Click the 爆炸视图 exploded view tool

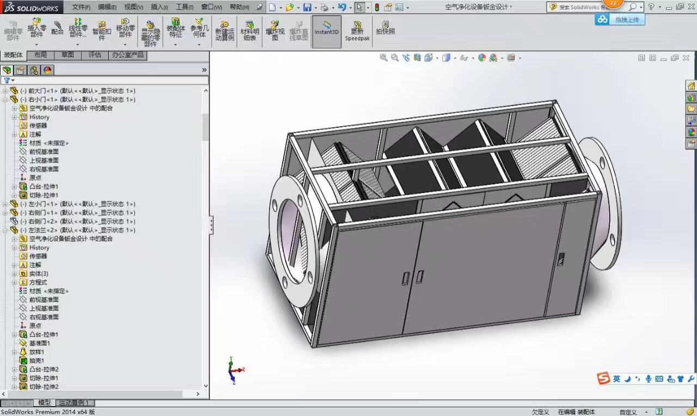(x=275, y=31)
